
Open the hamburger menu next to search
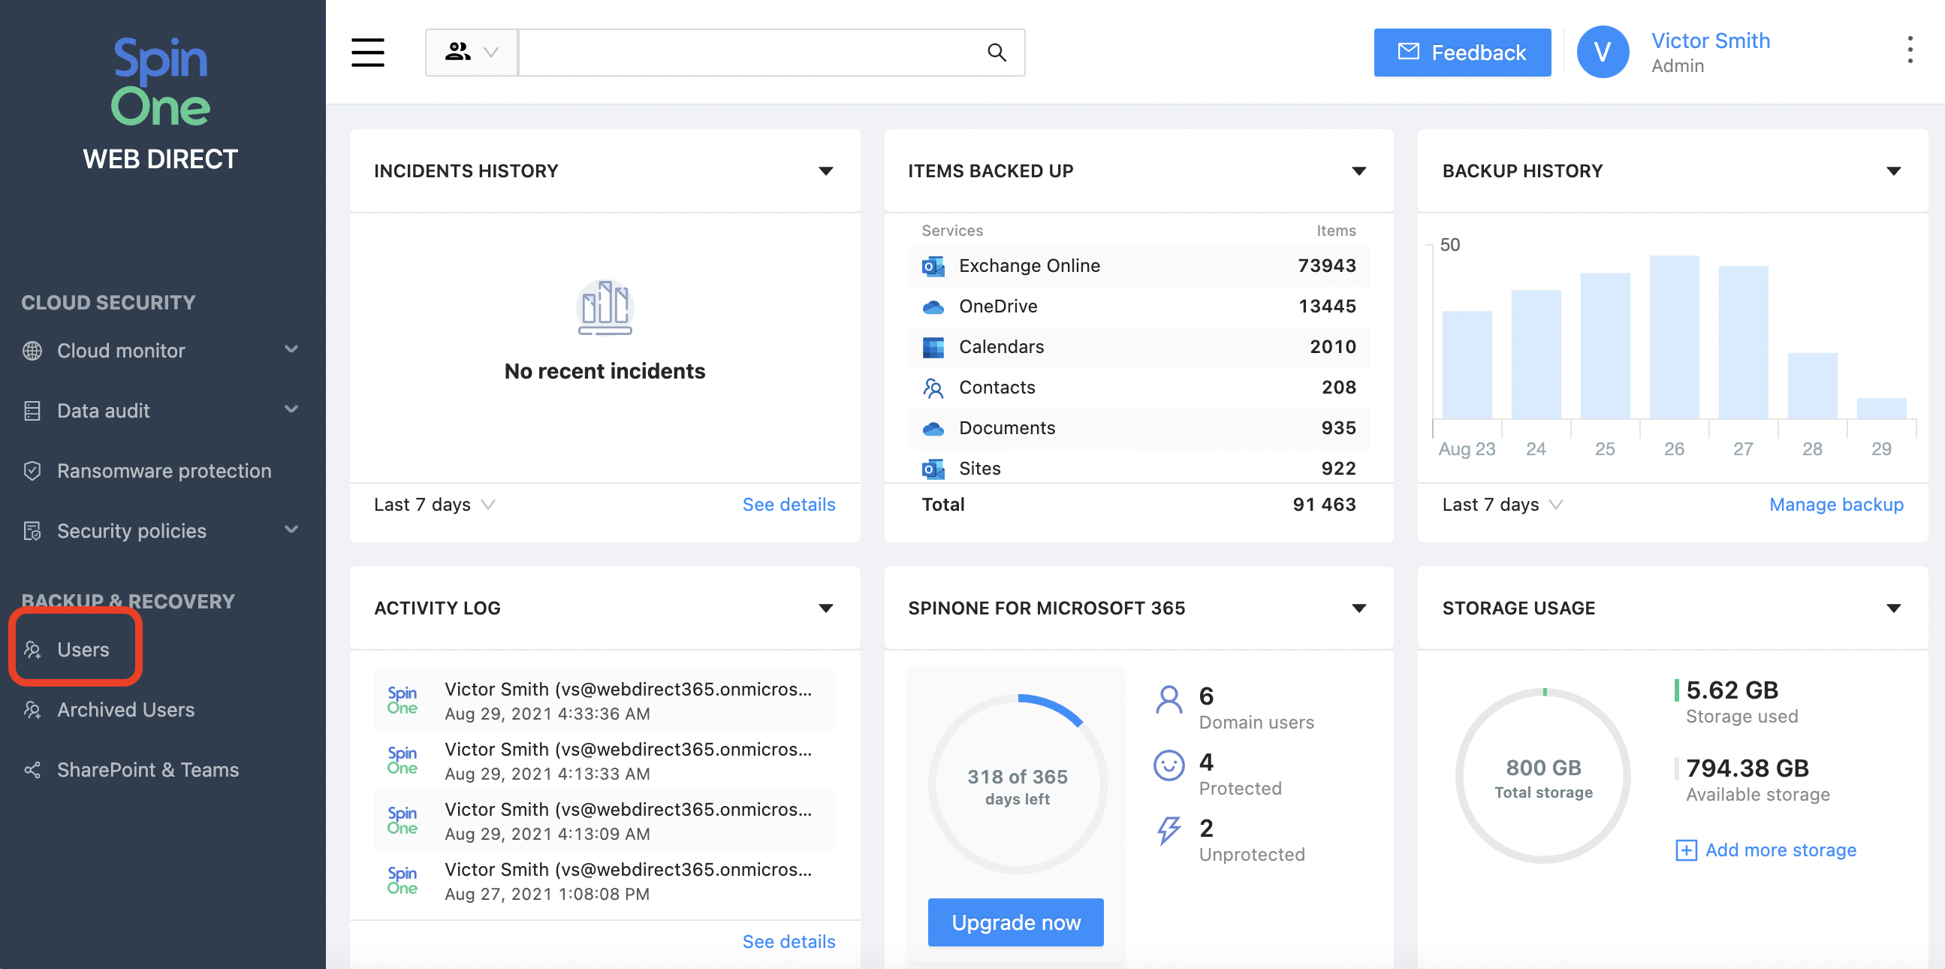[368, 53]
